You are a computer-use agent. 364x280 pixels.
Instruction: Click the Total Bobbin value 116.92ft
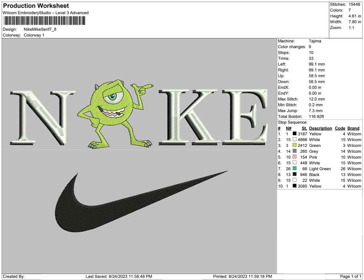(316, 116)
